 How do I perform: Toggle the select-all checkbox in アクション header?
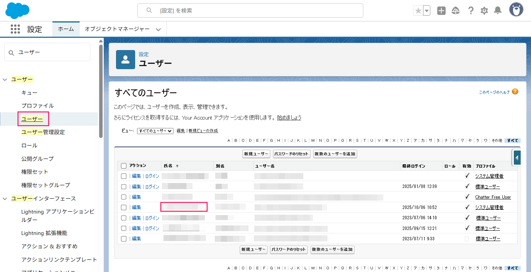124,166
